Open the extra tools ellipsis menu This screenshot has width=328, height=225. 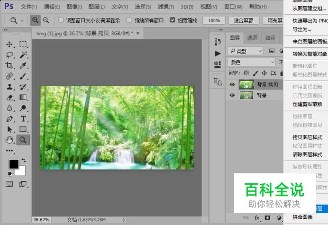point(9,151)
